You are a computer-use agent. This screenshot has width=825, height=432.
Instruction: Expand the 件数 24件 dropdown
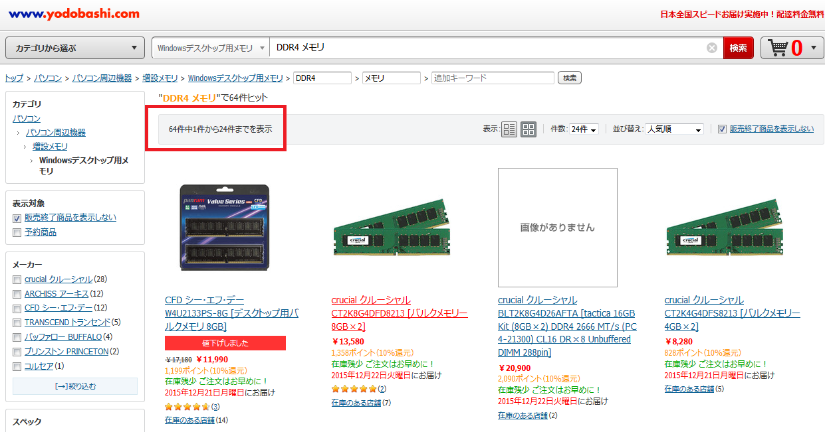(584, 129)
